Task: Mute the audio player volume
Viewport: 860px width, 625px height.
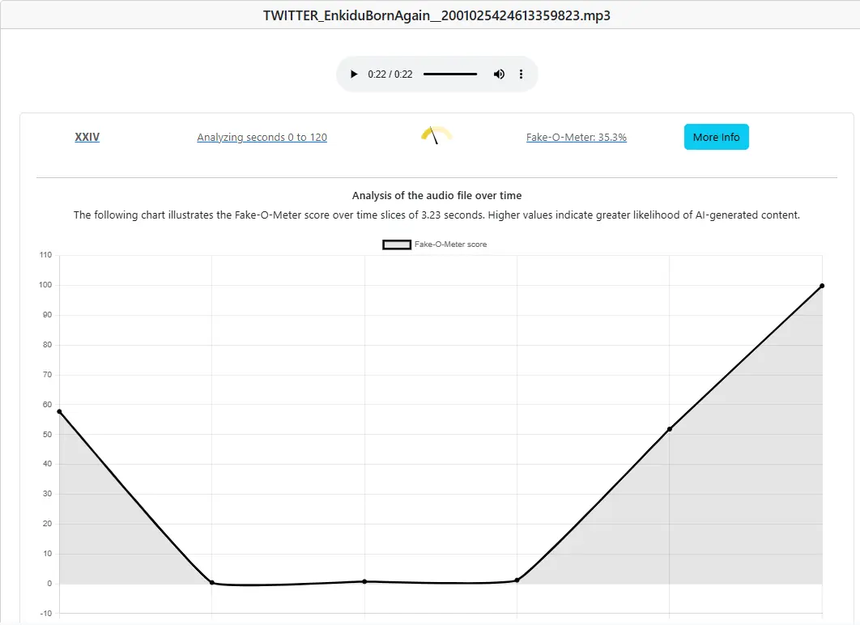Action: click(499, 74)
